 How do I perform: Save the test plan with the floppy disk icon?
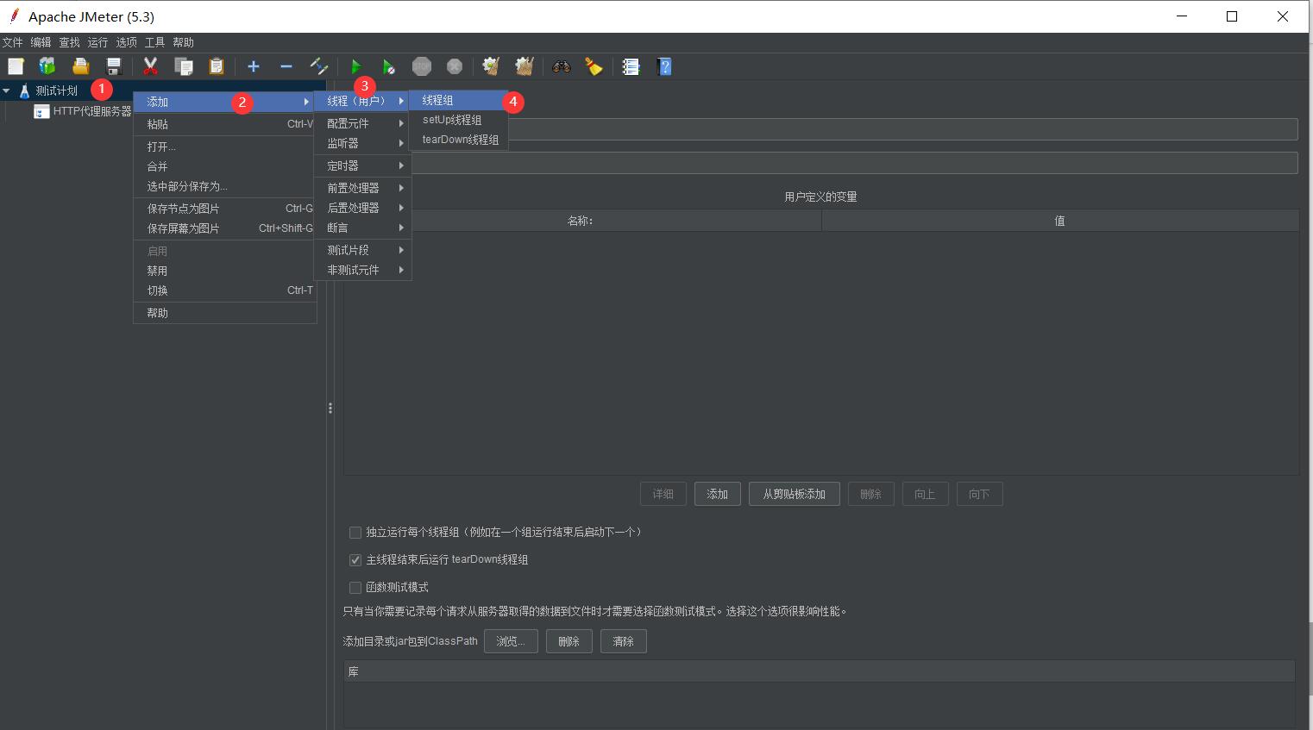point(113,66)
